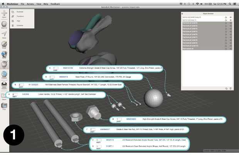
Task: Click the sphere mesh in the viewport
Action: click(x=153, y=98)
